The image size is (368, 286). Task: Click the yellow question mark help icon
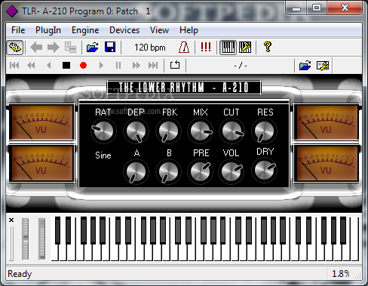tap(268, 47)
